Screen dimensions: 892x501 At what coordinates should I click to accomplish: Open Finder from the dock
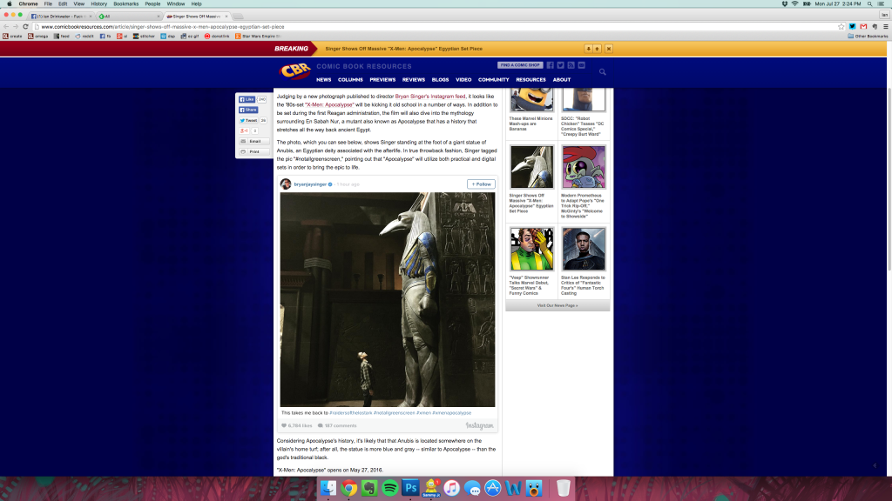(328, 488)
